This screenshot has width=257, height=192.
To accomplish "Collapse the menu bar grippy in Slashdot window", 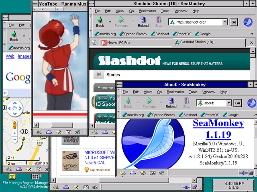I will (x=90, y=11).
